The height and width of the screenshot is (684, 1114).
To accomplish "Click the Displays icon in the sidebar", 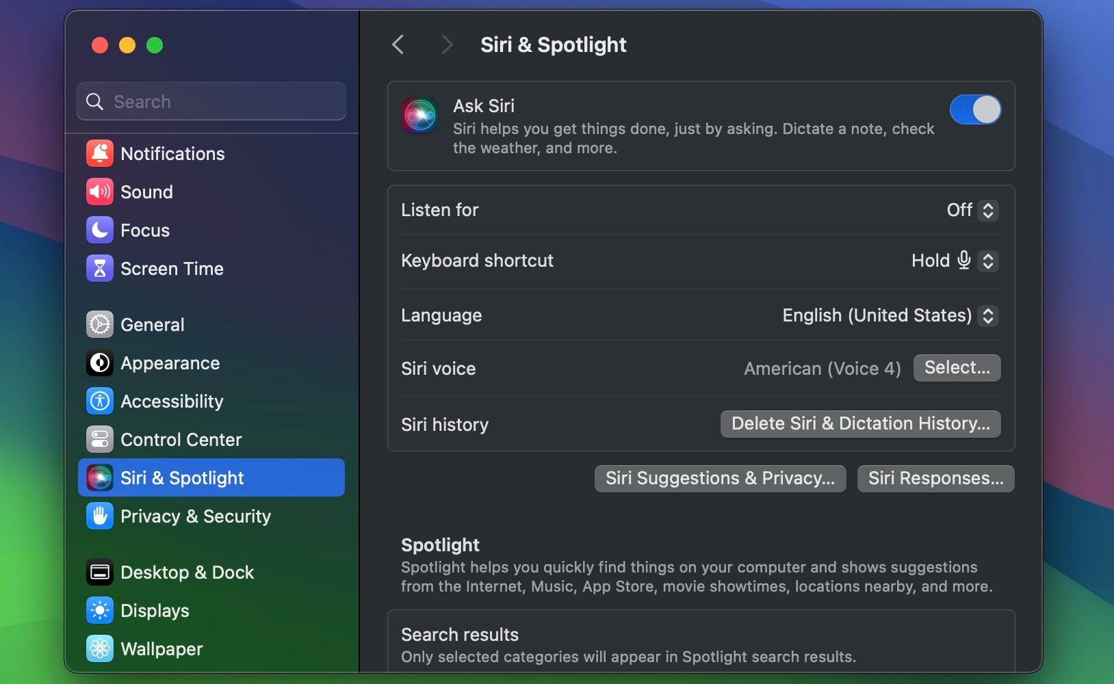I will [100, 610].
